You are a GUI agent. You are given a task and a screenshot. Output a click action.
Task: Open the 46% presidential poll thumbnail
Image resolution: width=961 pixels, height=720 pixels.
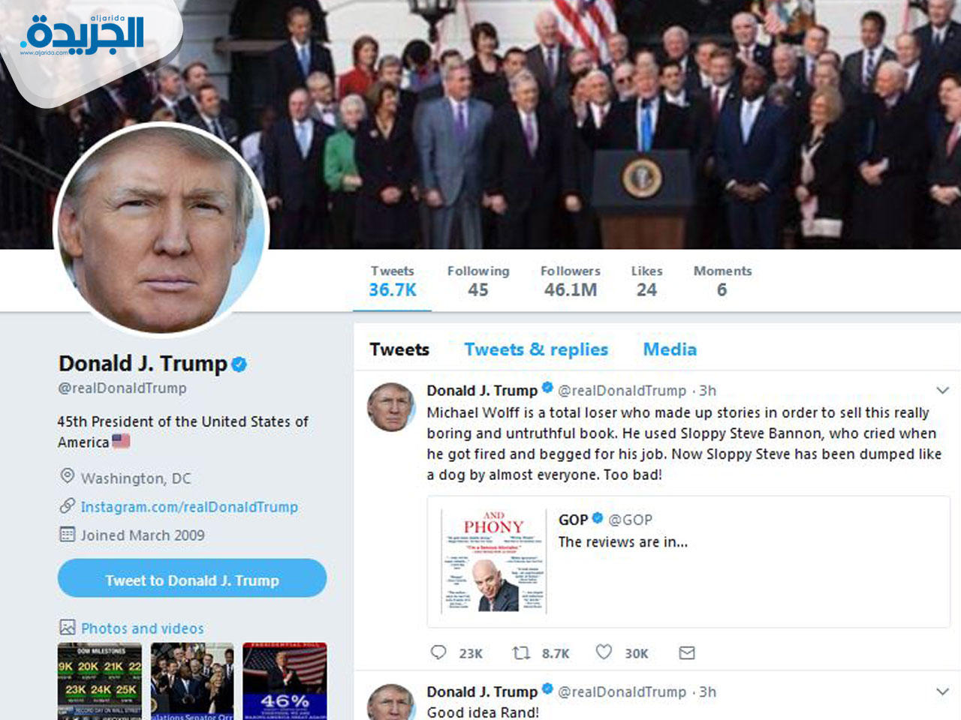pos(285,681)
